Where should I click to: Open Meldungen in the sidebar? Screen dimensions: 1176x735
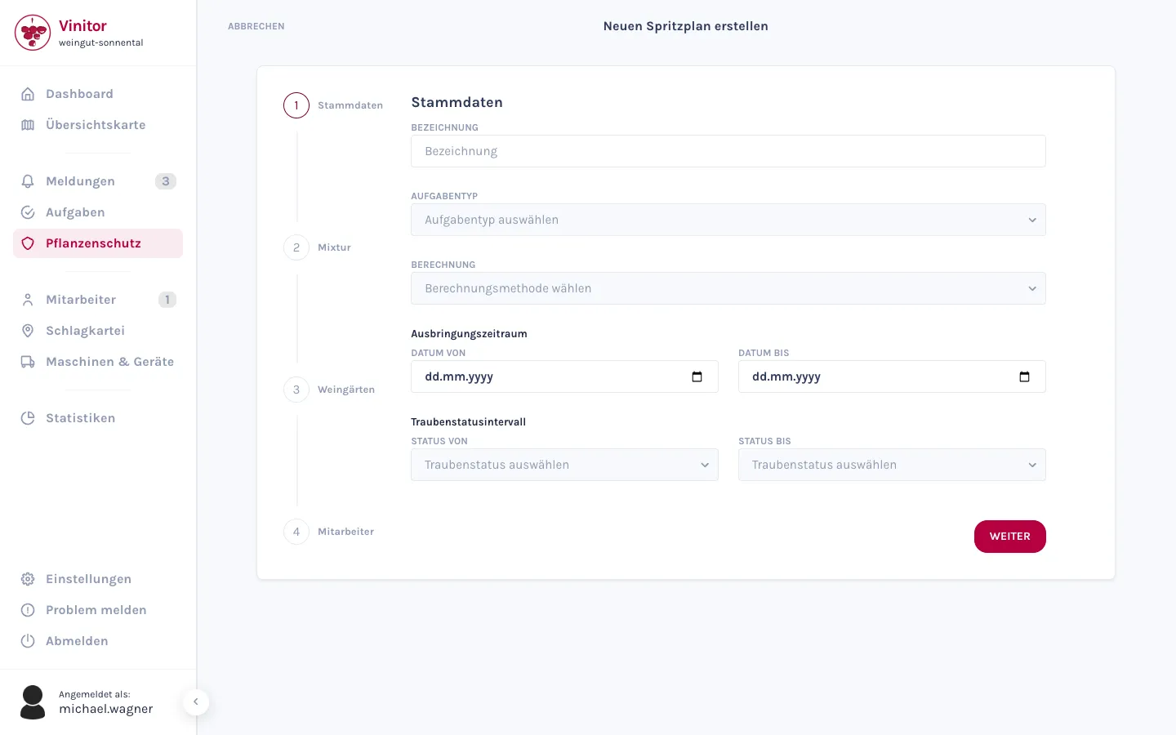tap(98, 181)
